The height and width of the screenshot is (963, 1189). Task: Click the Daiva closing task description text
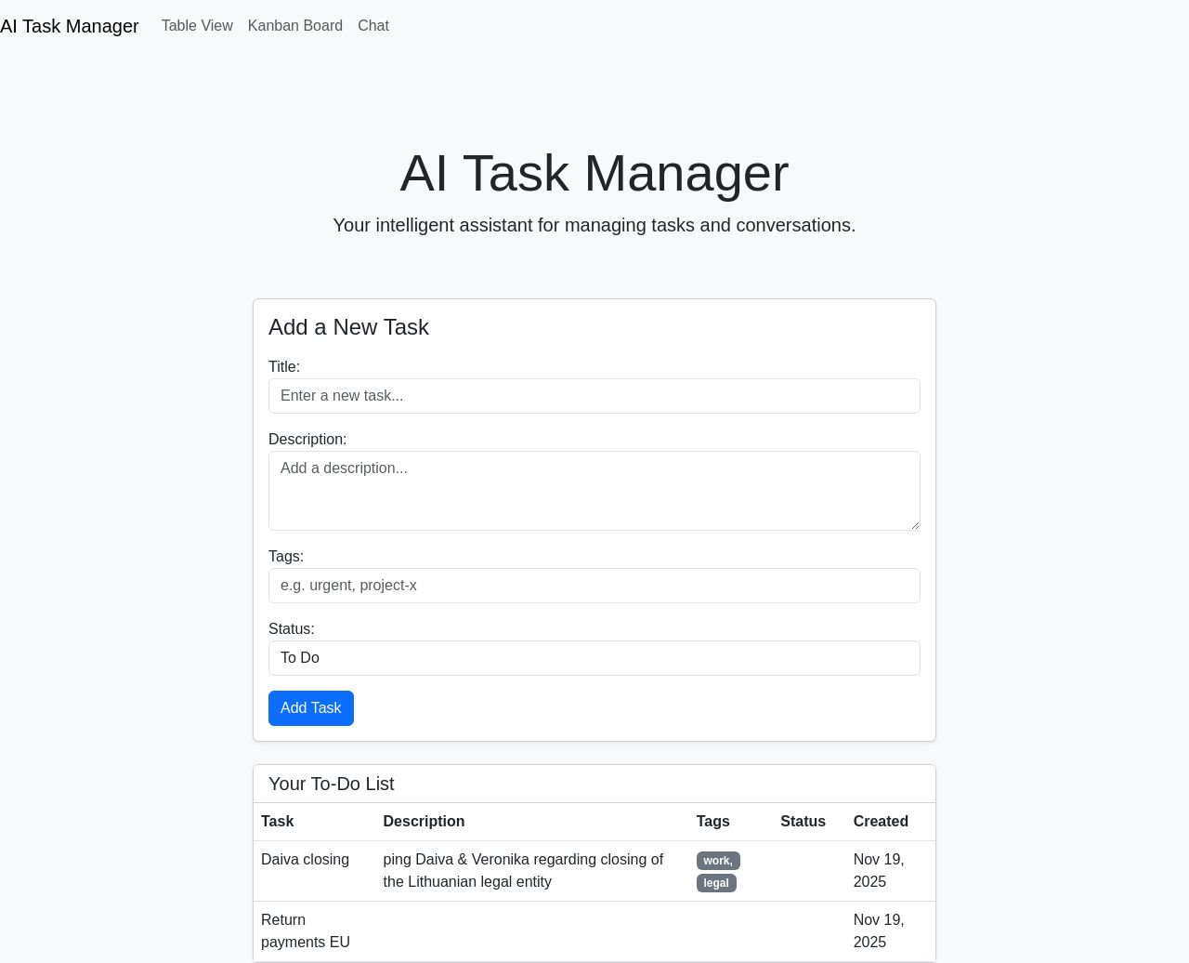tap(523, 871)
